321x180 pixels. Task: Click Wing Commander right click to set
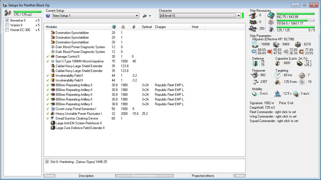pos(273,116)
